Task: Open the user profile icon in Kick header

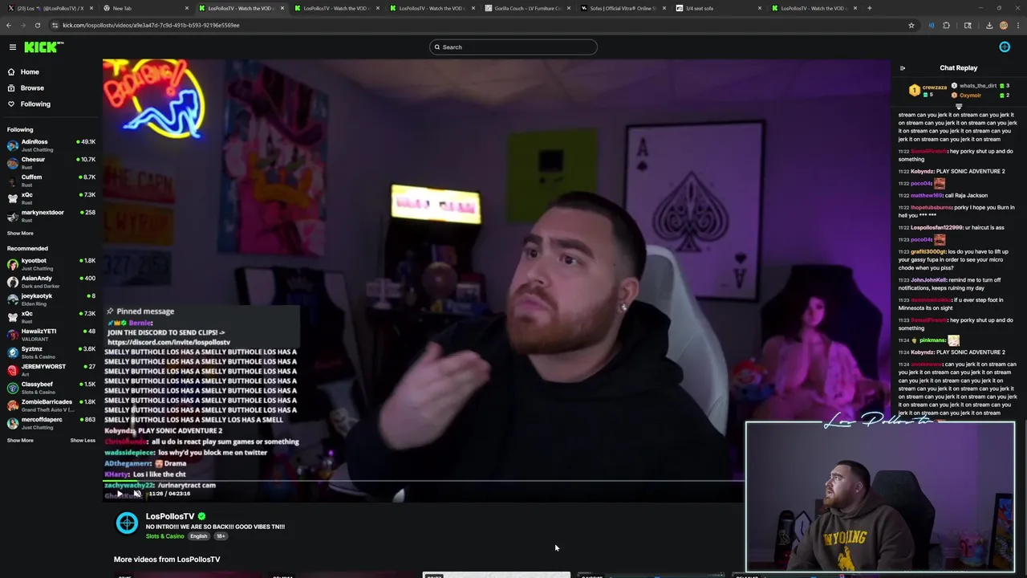Action: point(1005,47)
